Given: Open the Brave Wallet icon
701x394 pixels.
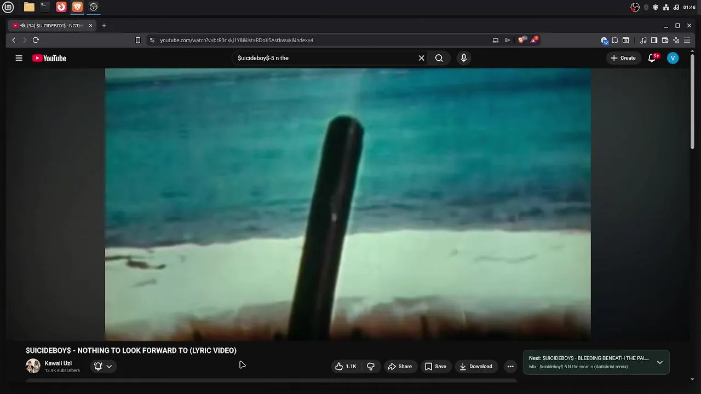Looking at the screenshot, I should click(x=665, y=40).
